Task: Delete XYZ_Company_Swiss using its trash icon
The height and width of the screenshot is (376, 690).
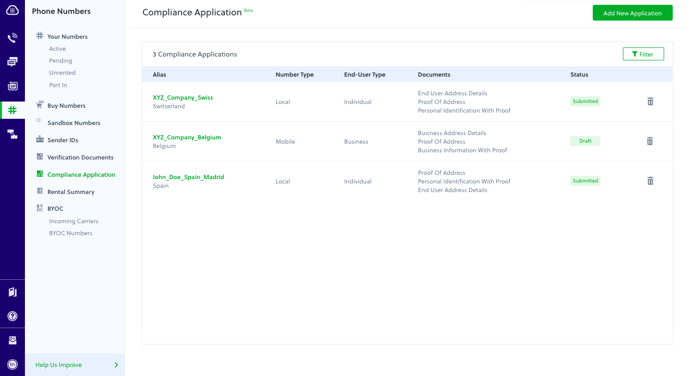Action: point(650,101)
